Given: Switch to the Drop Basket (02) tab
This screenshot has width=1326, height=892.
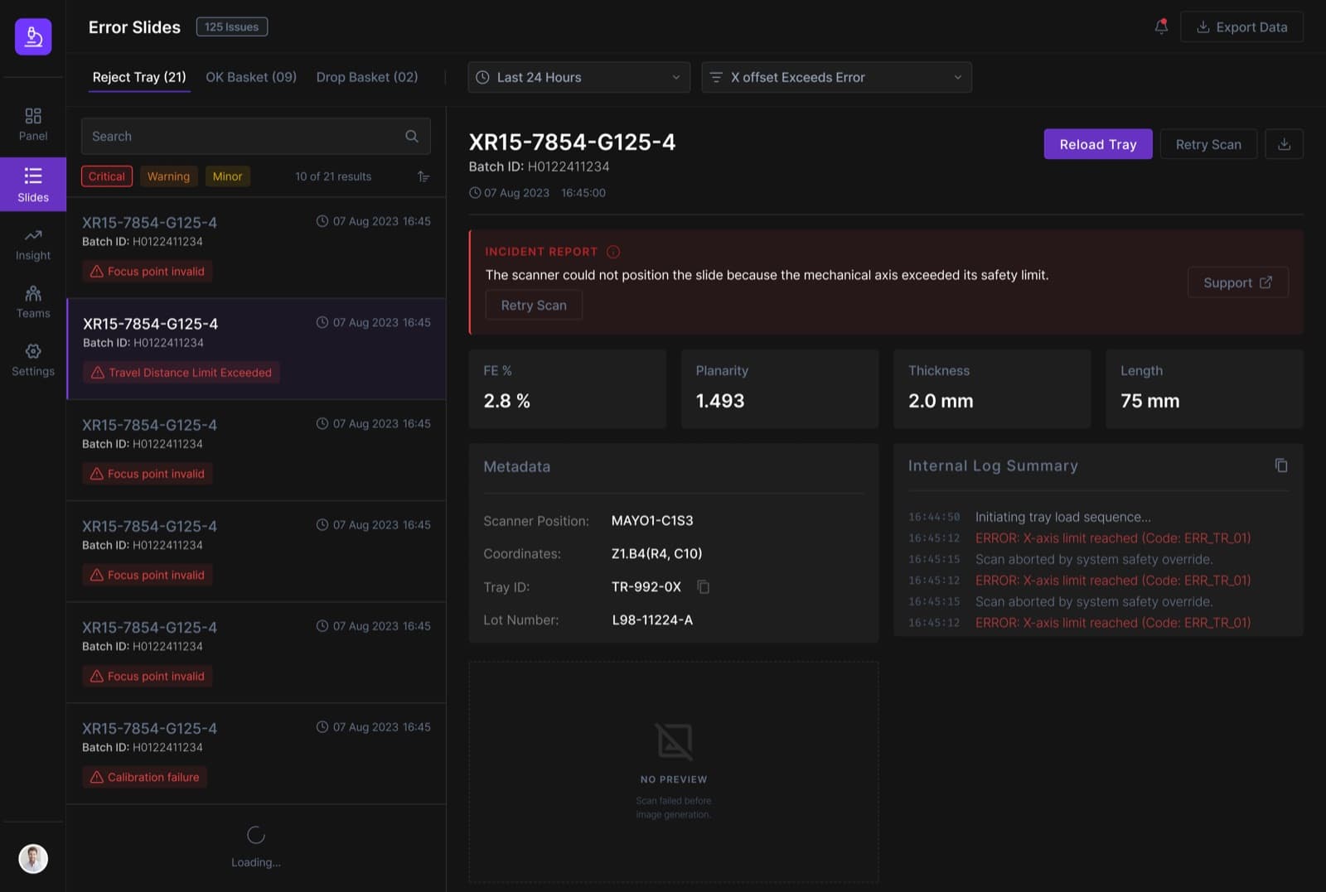Looking at the screenshot, I should [x=367, y=77].
